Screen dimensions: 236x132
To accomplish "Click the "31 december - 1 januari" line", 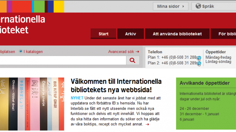I will point(199,114).
